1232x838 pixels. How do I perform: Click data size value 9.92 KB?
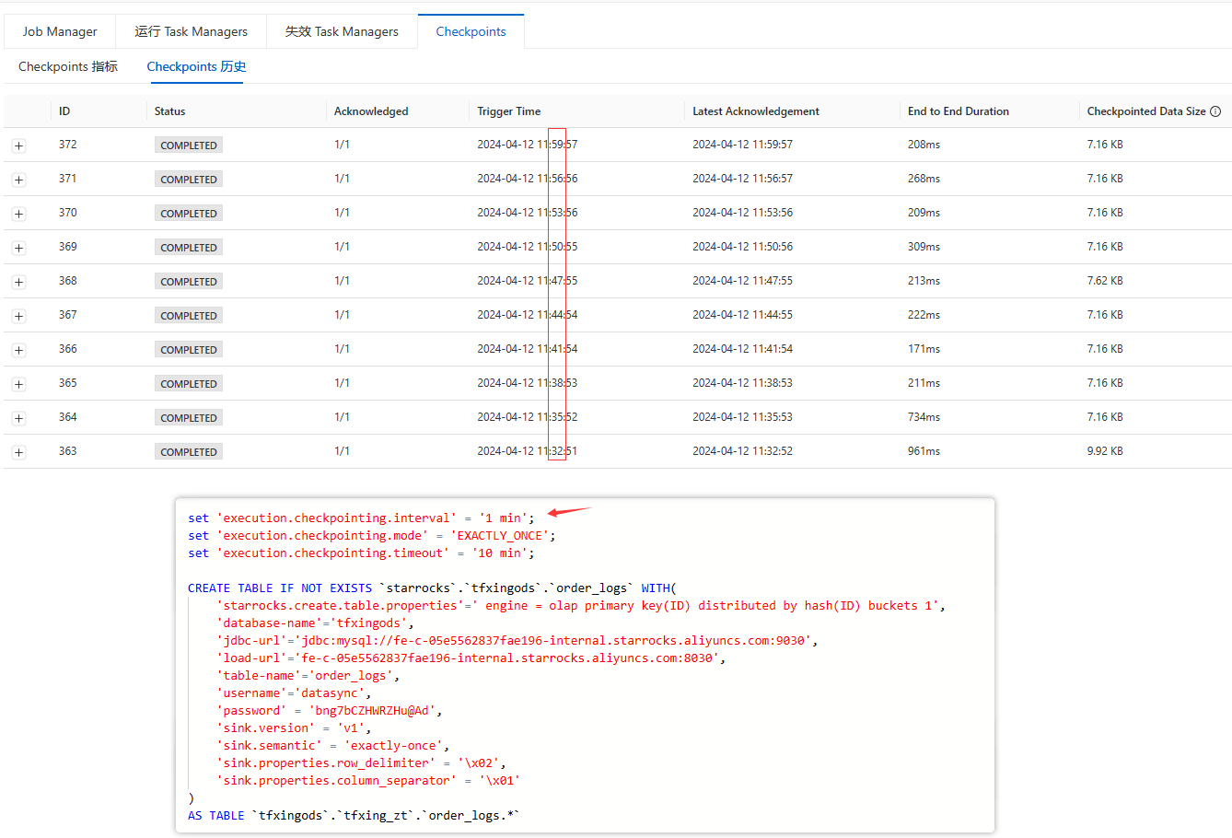[1105, 451]
